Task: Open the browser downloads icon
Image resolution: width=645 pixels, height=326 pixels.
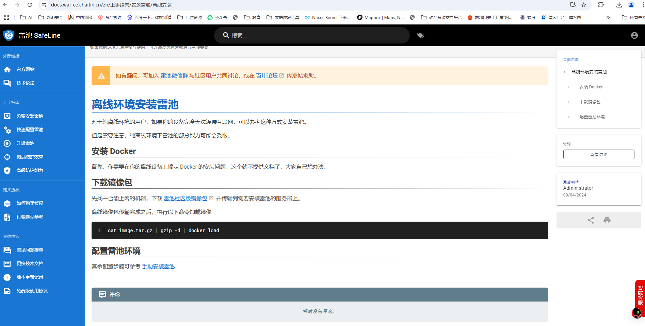Action: tap(619, 5)
